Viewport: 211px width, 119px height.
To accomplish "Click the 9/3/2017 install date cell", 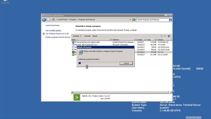I will pyautogui.click(x=141, y=42).
